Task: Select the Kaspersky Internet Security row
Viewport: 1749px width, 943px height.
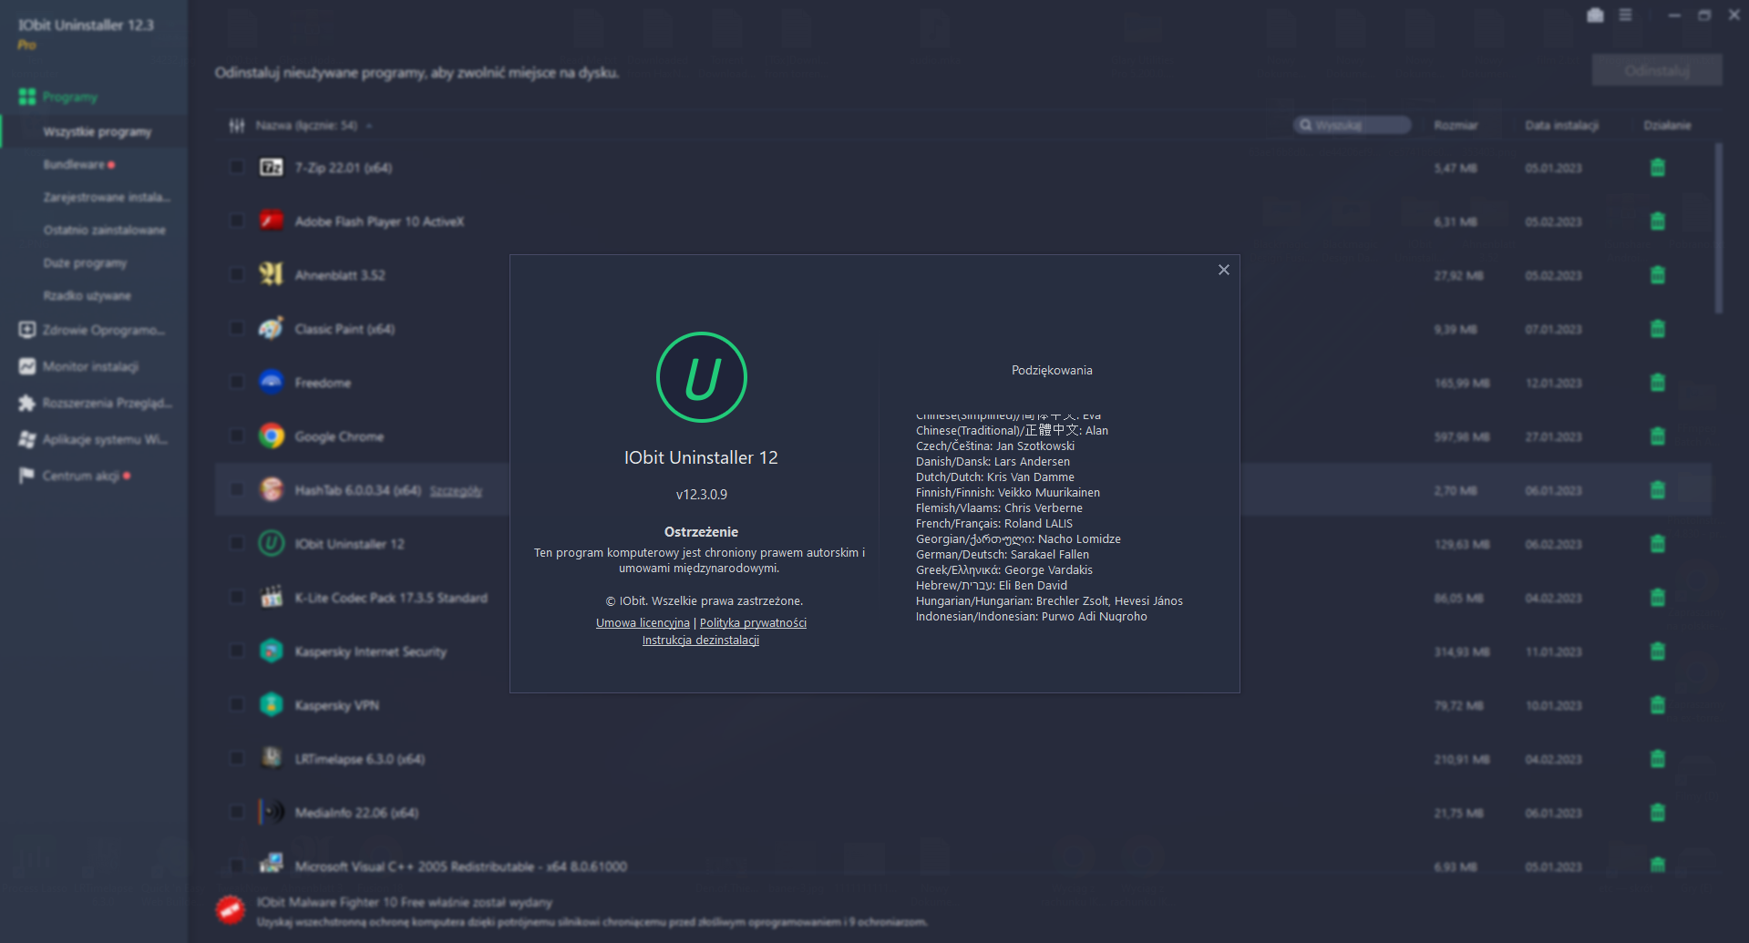Action: (962, 651)
